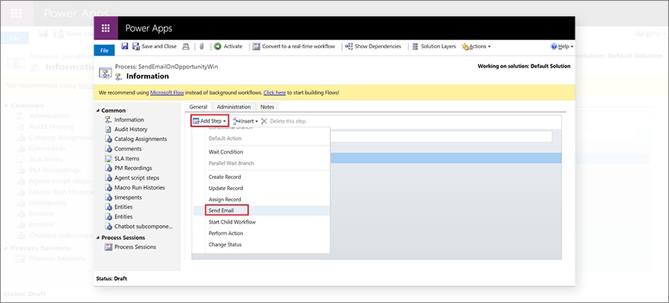Click Save and Close in toolbar

[155, 47]
